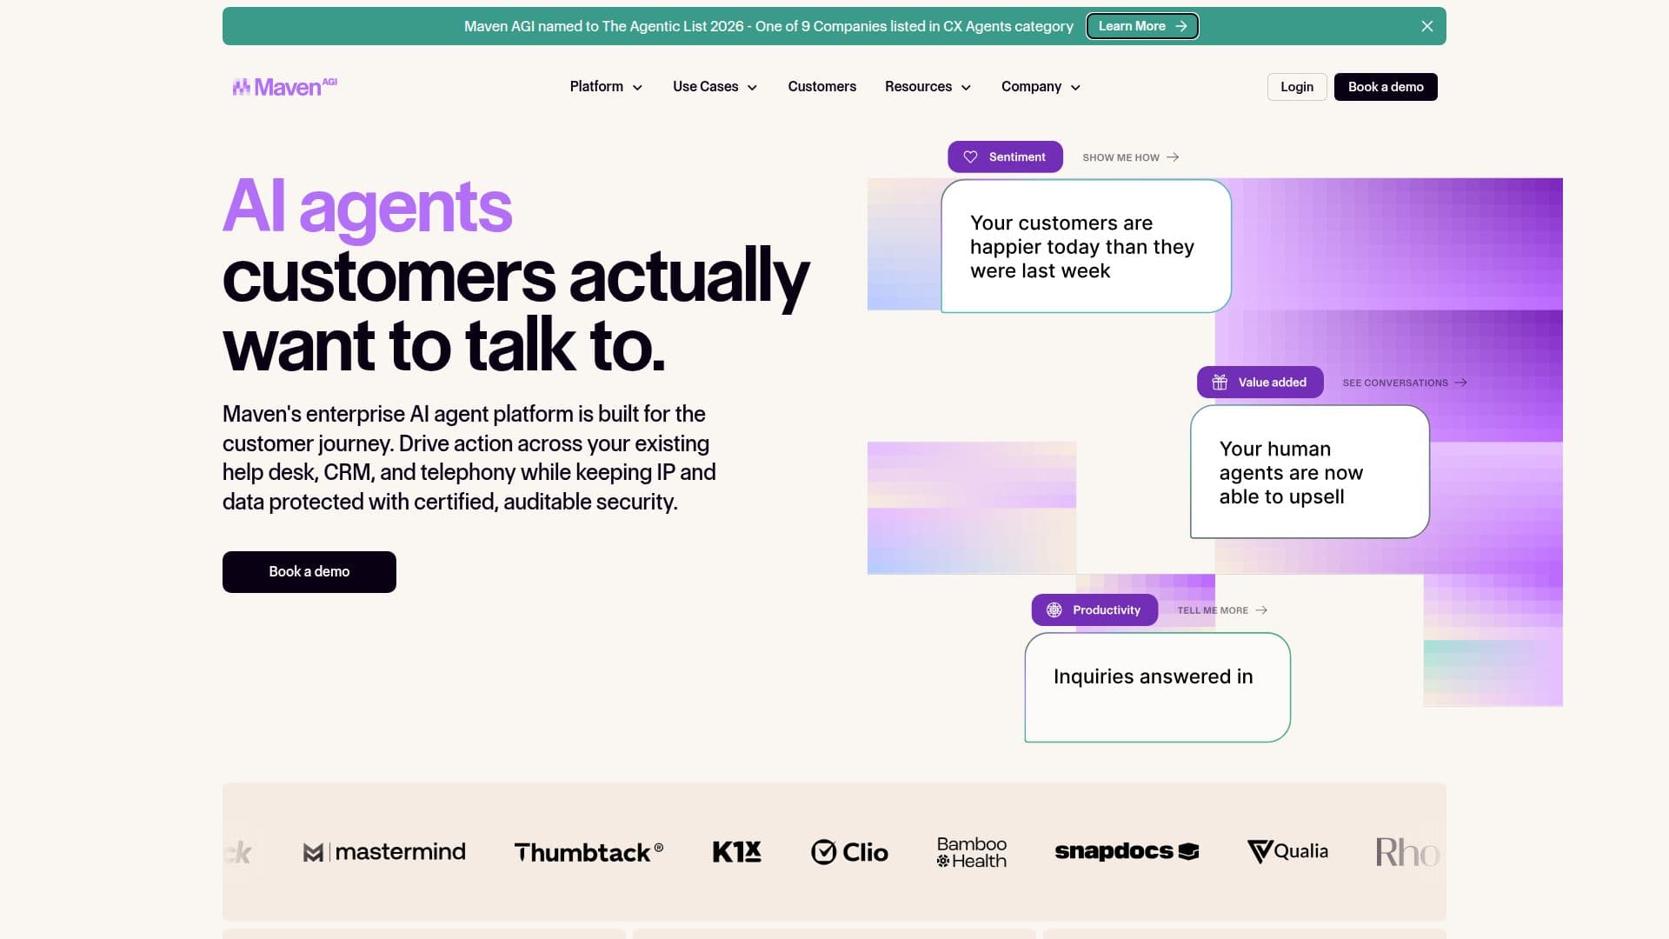Click the globe icon on Productivity badge
The width and height of the screenshot is (1669, 939).
[x=1054, y=610]
